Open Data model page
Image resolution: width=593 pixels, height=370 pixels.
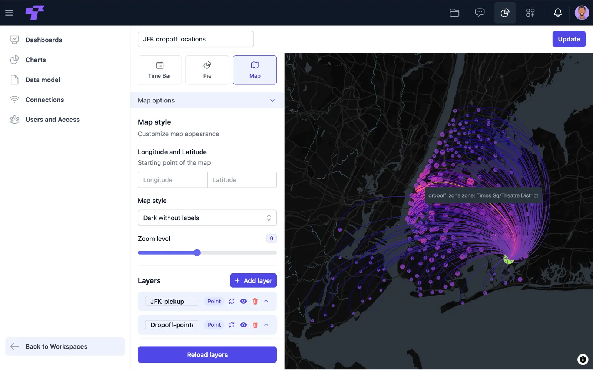pyautogui.click(x=43, y=80)
